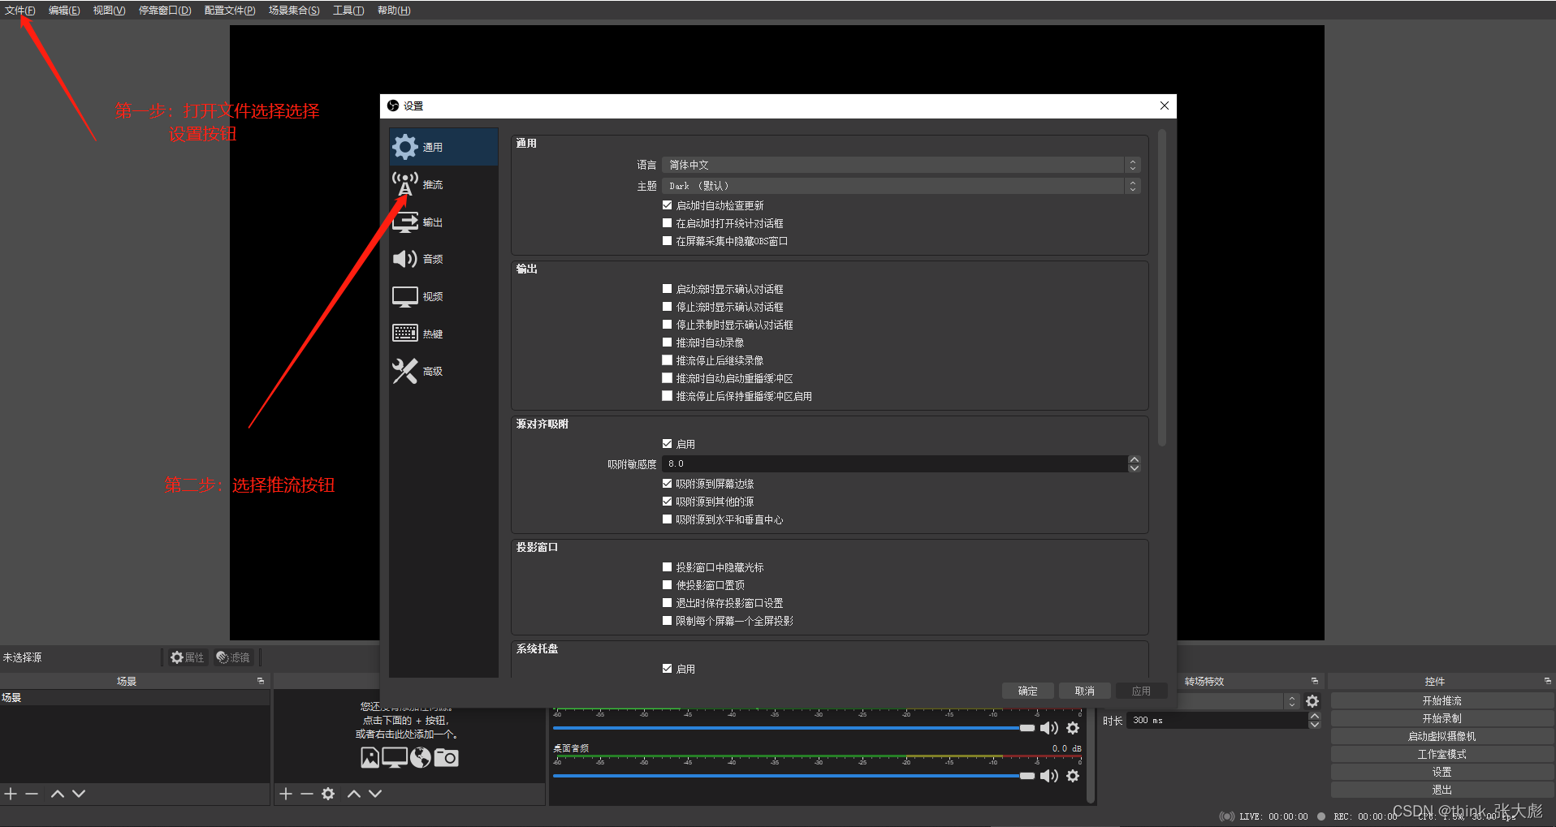Go to the 音频 audio settings section
Screen dimensions: 1556x827
pyautogui.click(x=443, y=259)
